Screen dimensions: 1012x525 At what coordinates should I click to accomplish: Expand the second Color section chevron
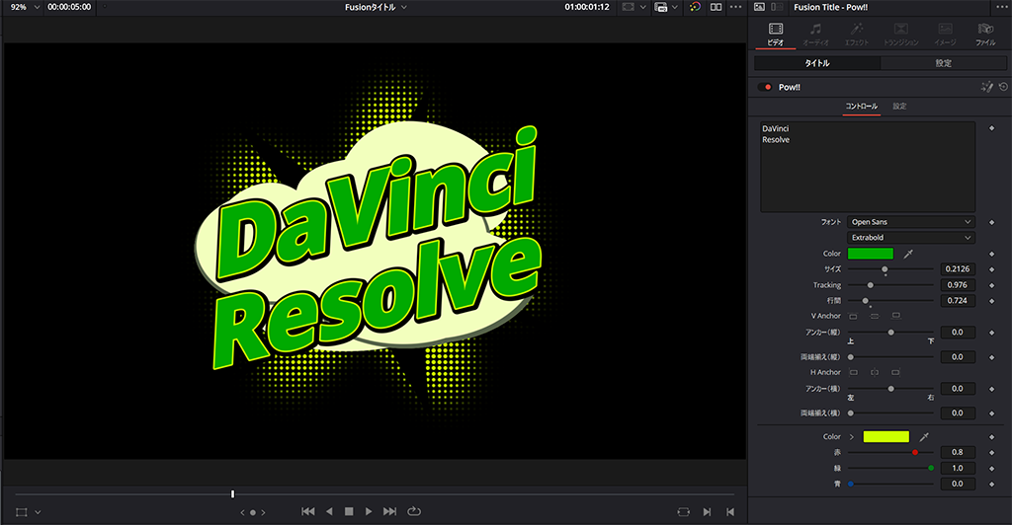point(852,437)
